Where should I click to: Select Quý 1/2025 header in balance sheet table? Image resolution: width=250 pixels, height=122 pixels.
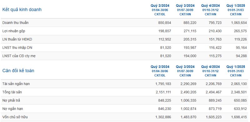[236, 67]
